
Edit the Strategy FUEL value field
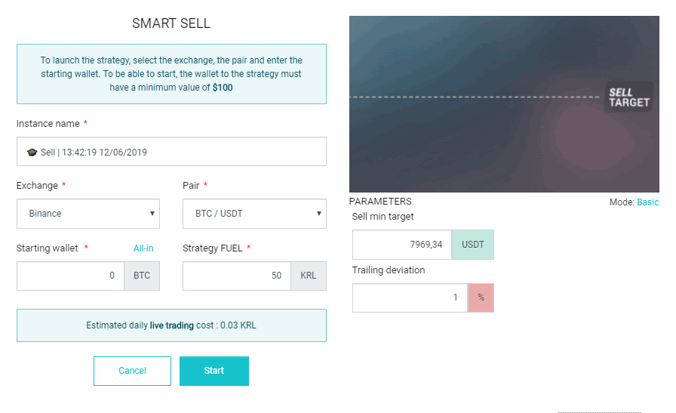237,276
